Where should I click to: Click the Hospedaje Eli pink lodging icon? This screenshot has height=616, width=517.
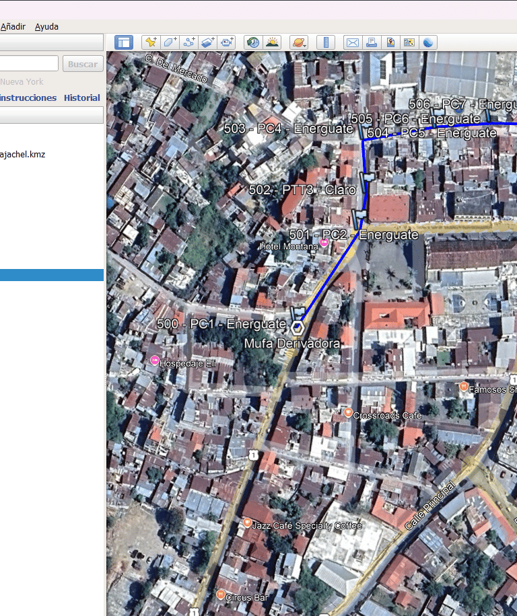(x=155, y=360)
